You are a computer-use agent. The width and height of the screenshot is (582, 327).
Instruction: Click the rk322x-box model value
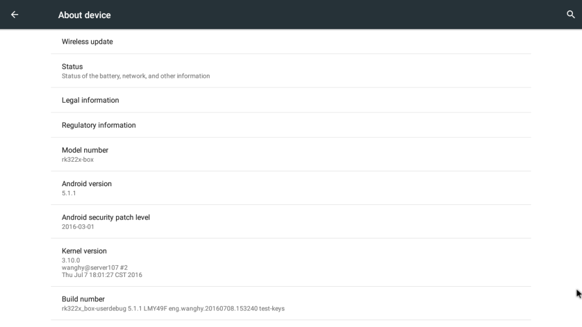[x=78, y=160]
